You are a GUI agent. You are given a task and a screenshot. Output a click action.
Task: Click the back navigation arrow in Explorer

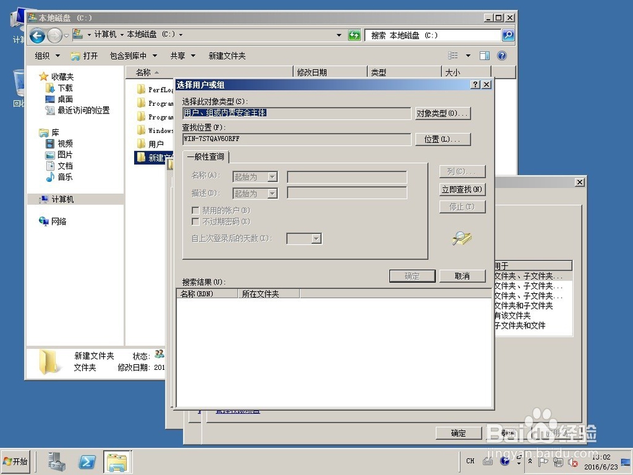coord(37,35)
